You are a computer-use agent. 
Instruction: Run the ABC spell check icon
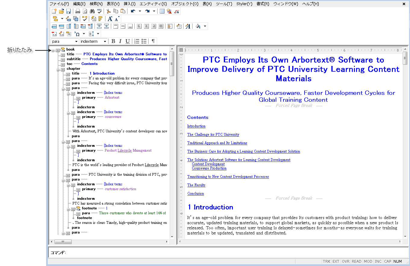tap(99, 11)
